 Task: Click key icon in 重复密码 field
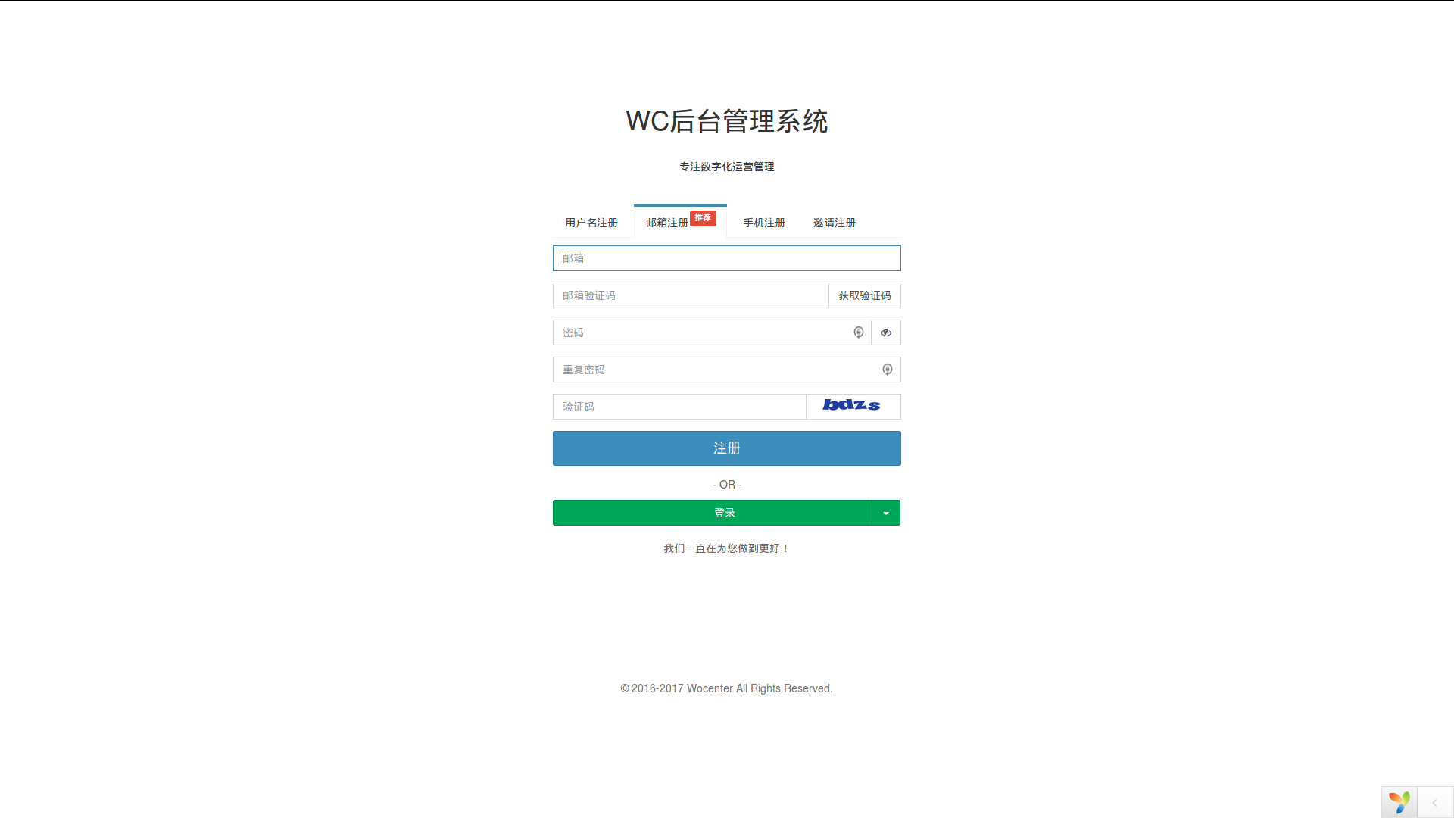887,370
